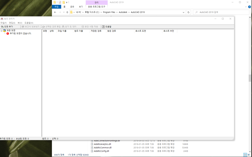Minimize the 참조 관리자 window
Screen dimensions: 252x157
215,19
